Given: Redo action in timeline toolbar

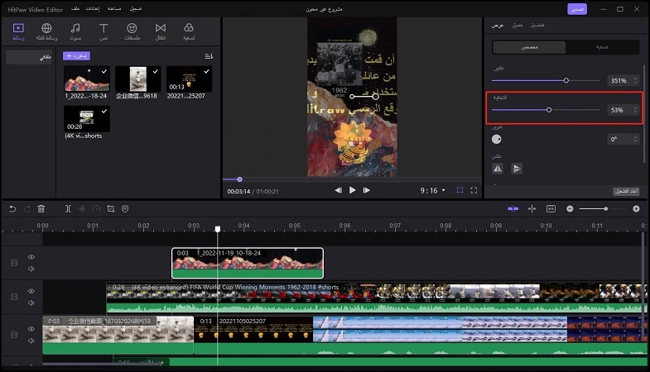Looking at the screenshot, I should tap(27, 209).
